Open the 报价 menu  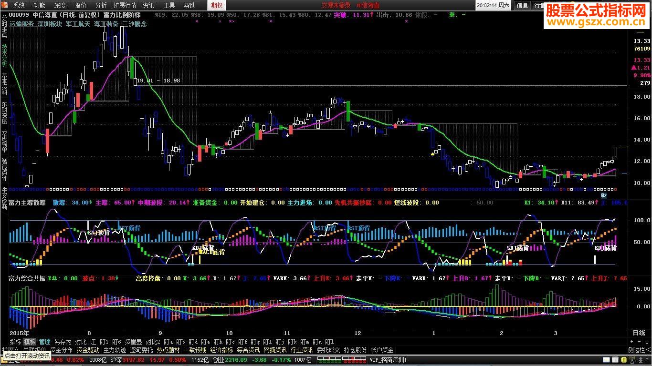81,5
